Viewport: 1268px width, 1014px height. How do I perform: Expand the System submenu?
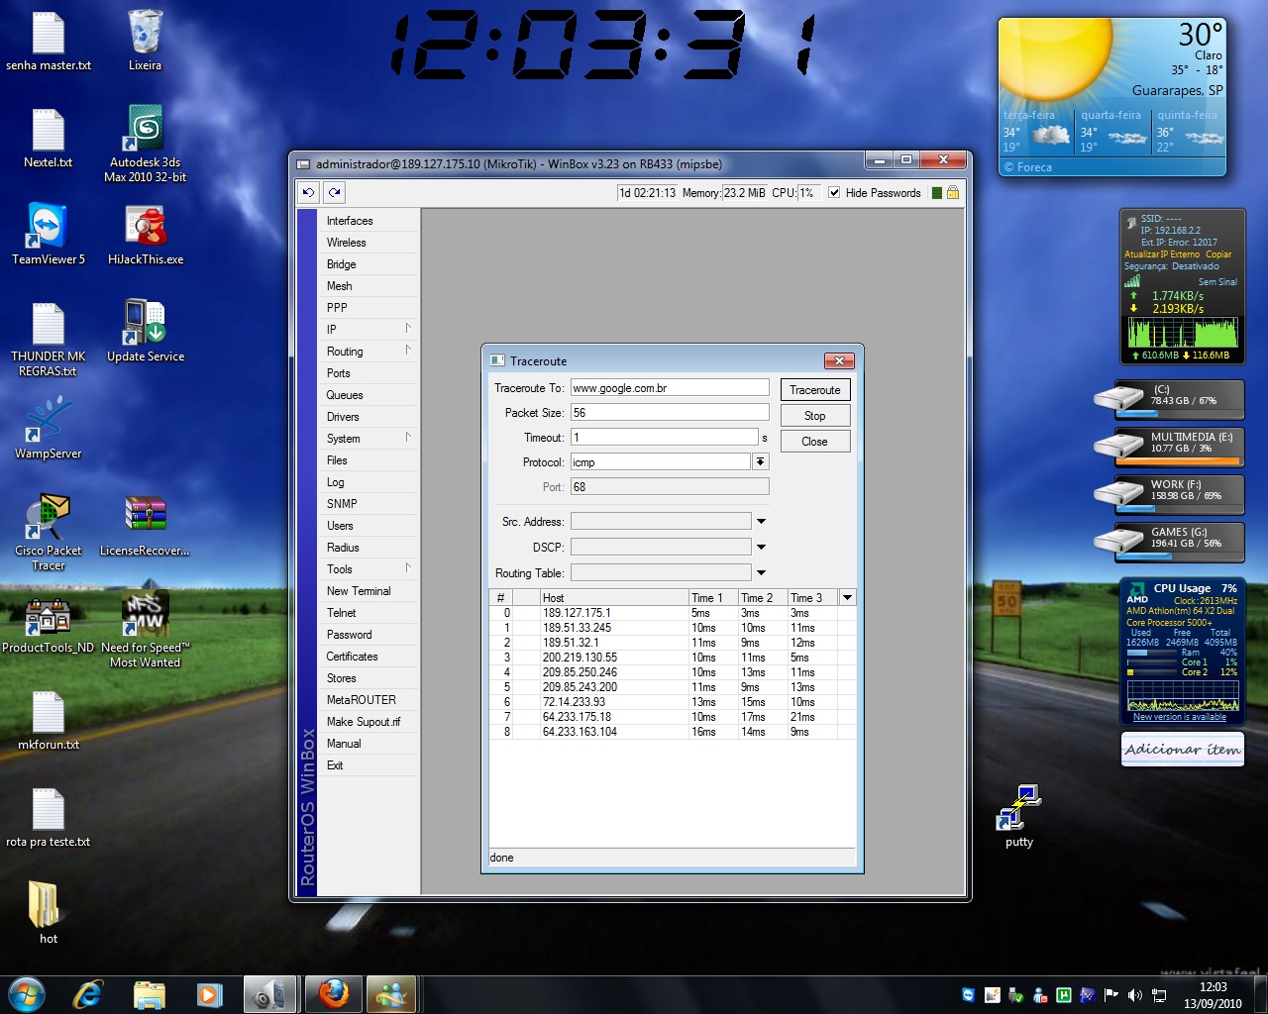click(370, 438)
